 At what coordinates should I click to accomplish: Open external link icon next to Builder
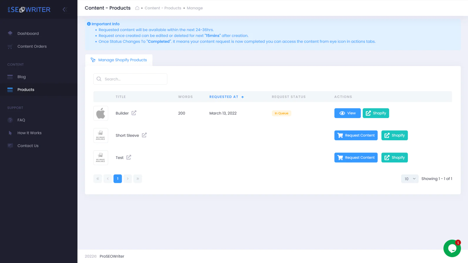click(134, 113)
